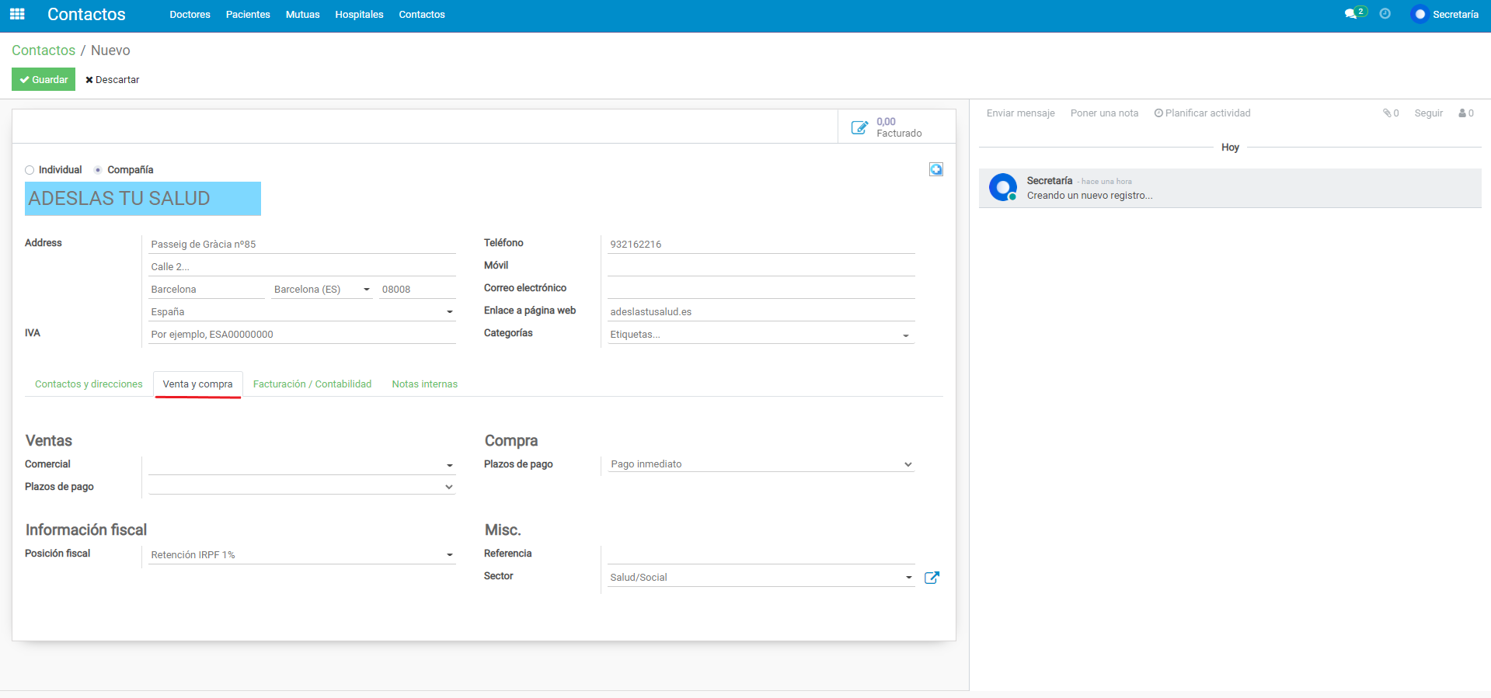
Task: Click the Secretaría user avatar
Action: (x=1420, y=14)
